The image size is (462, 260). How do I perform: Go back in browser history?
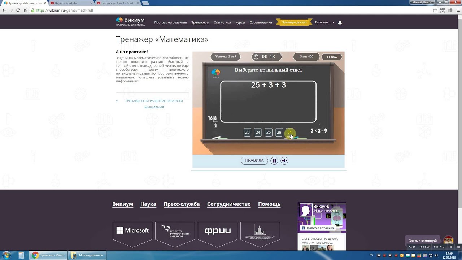pyautogui.click(x=4, y=10)
